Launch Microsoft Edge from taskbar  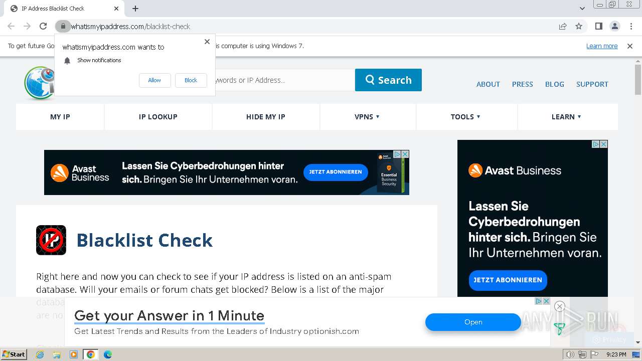[108, 354]
